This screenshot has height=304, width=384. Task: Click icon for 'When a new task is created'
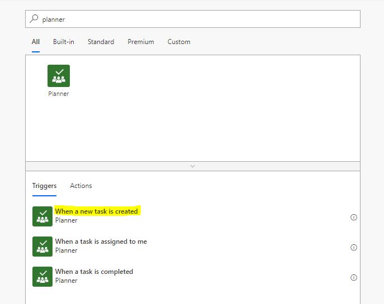42,216
